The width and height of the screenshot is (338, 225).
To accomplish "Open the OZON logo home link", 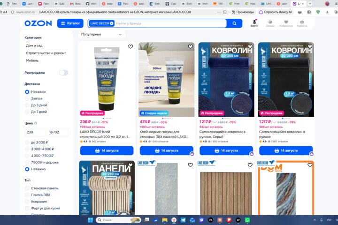I will click(x=38, y=23).
